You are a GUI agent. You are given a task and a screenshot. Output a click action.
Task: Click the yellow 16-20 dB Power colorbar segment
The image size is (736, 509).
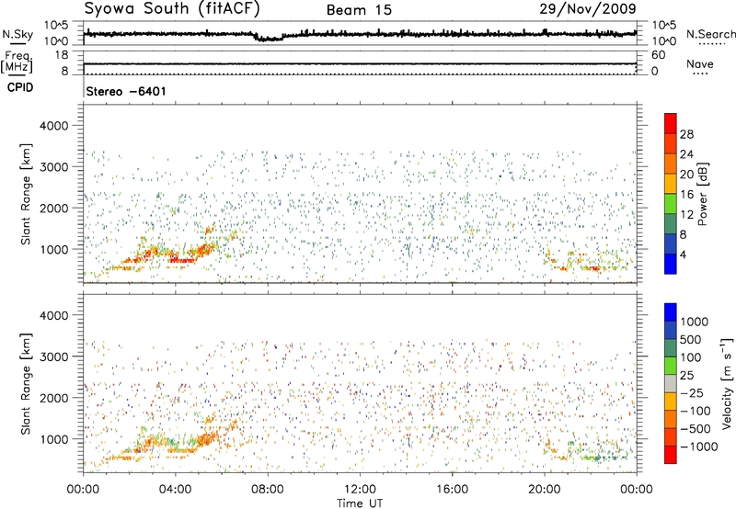pyautogui.click(x=671, y=183)
